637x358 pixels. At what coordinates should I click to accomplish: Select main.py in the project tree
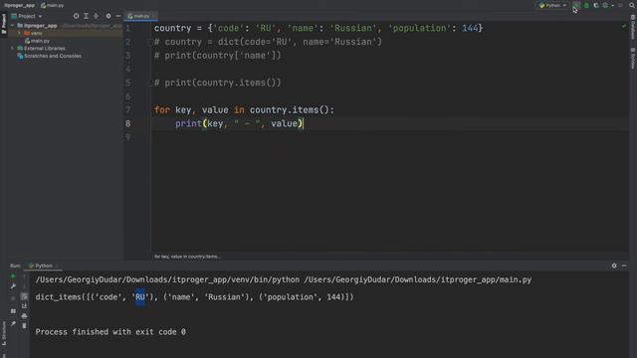[38, 41]
